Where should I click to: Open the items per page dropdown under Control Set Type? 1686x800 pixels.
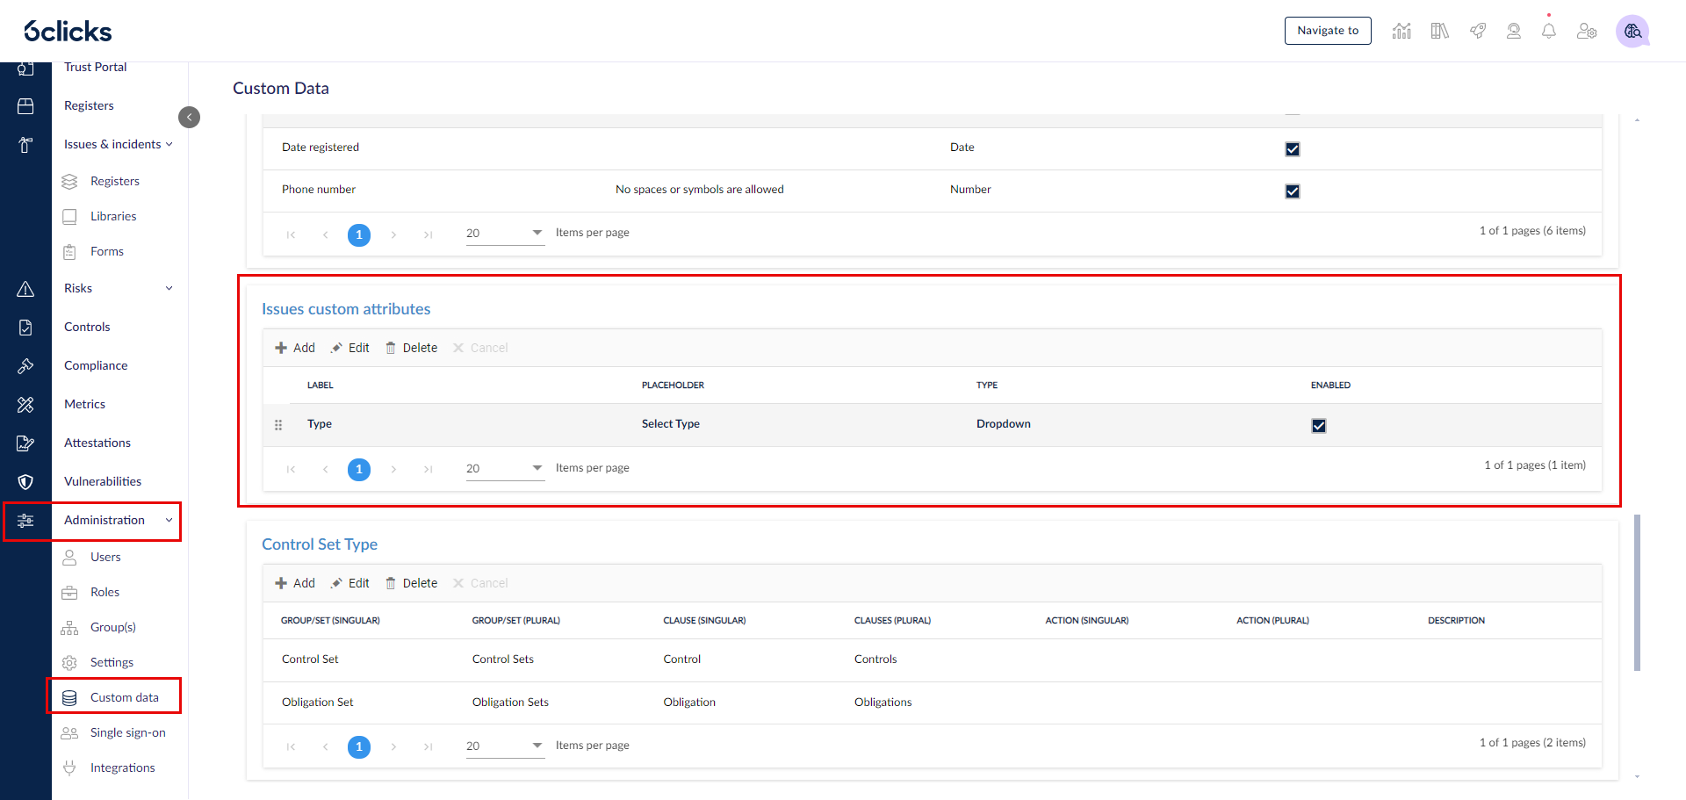point(537,745)
